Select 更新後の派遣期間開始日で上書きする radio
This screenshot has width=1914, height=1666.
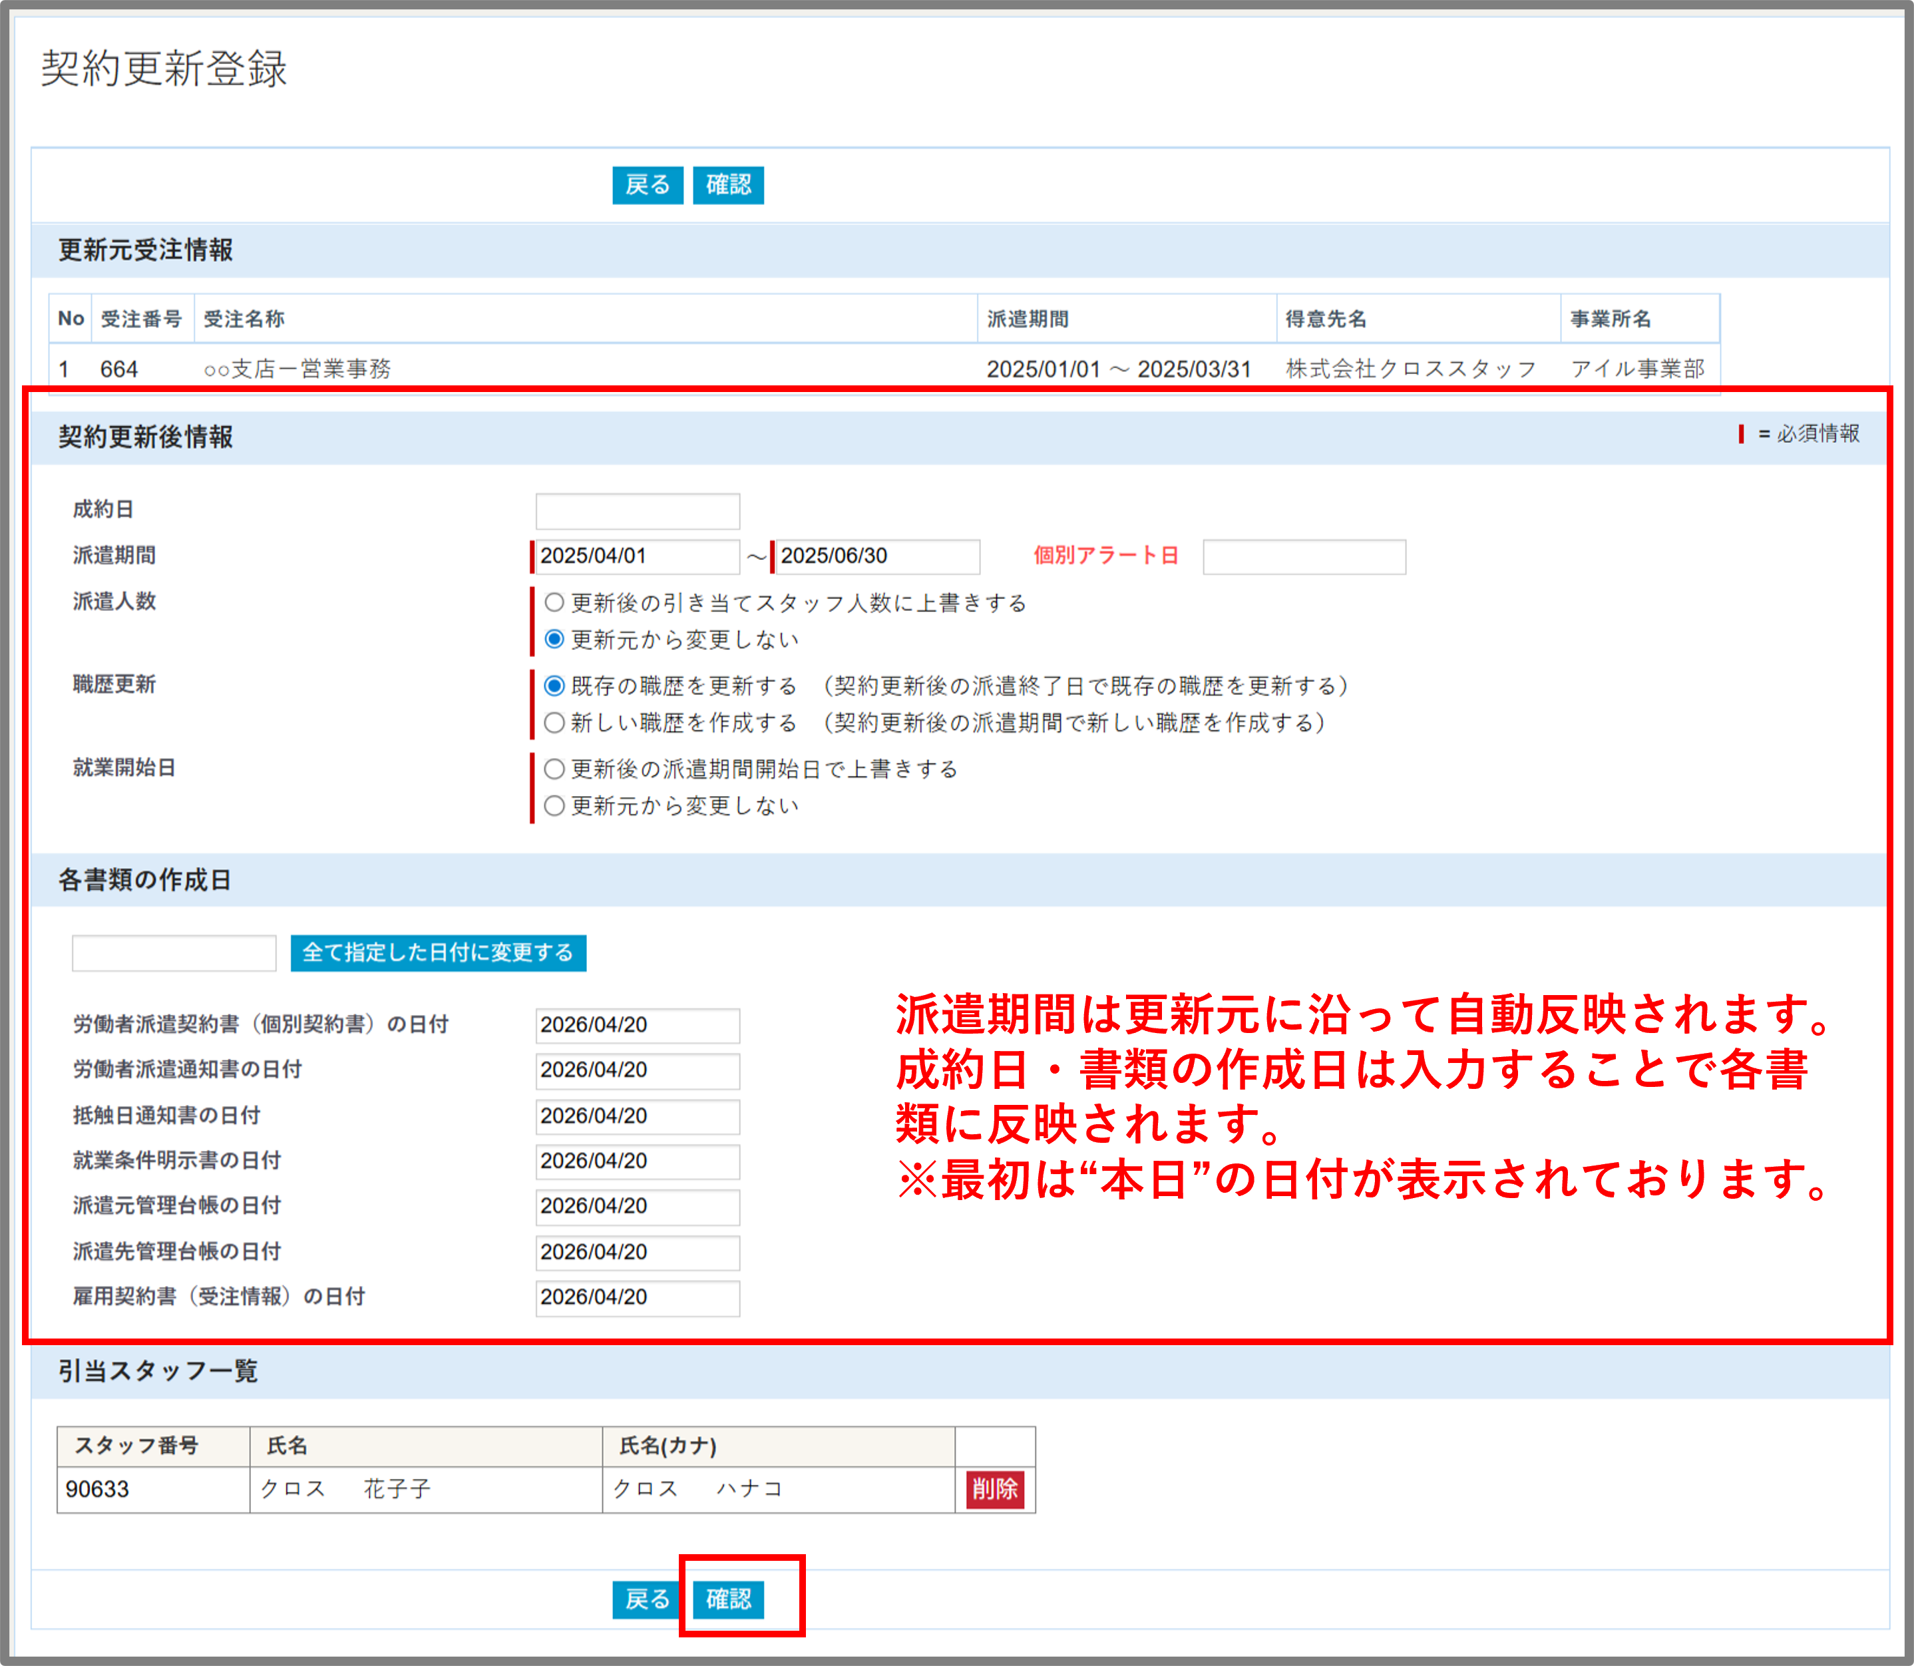pyautogui.click(x=554, y=769)
